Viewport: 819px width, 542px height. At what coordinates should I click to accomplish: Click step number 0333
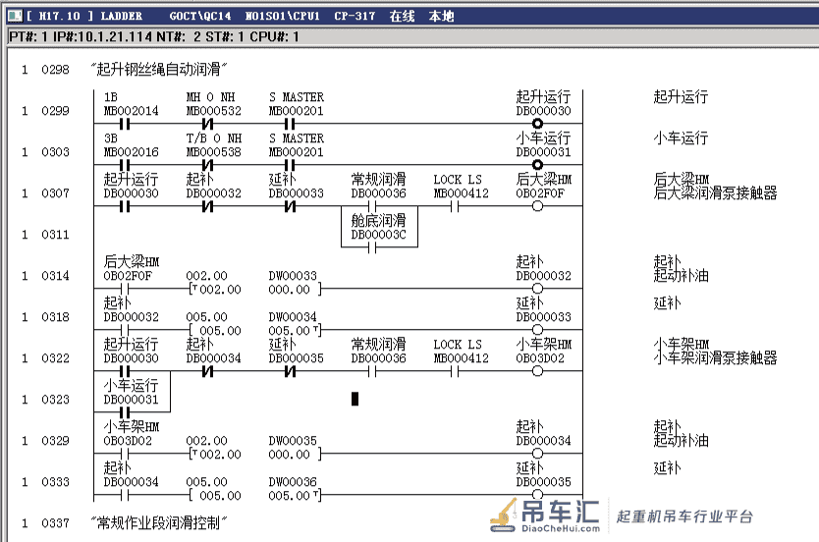pyautogui.click(x=55, y=482)
